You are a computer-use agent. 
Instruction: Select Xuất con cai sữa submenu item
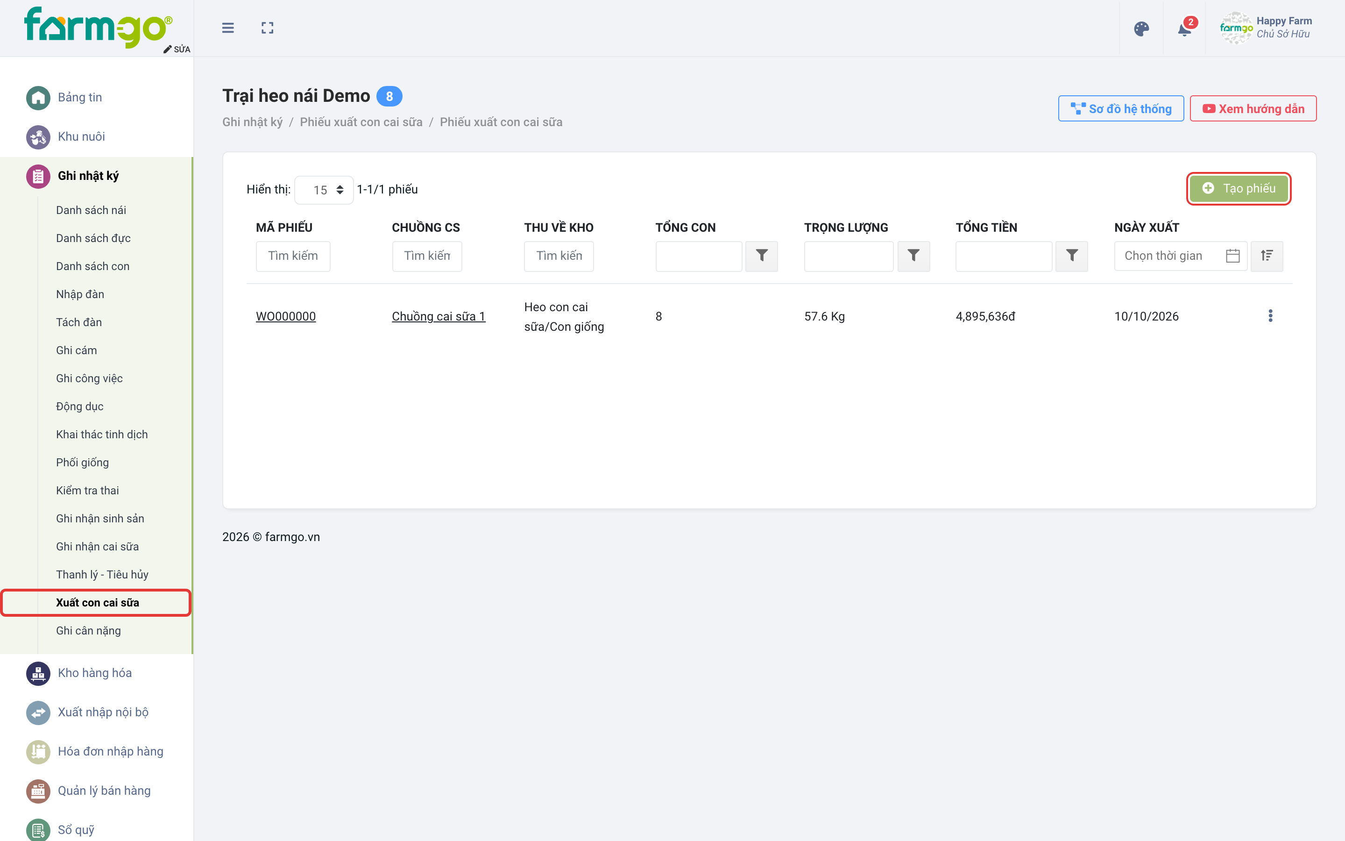(96, 602)
